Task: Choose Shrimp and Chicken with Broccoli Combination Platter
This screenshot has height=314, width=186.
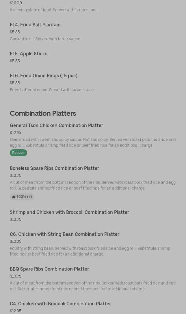Action: [x=69, y=212]
